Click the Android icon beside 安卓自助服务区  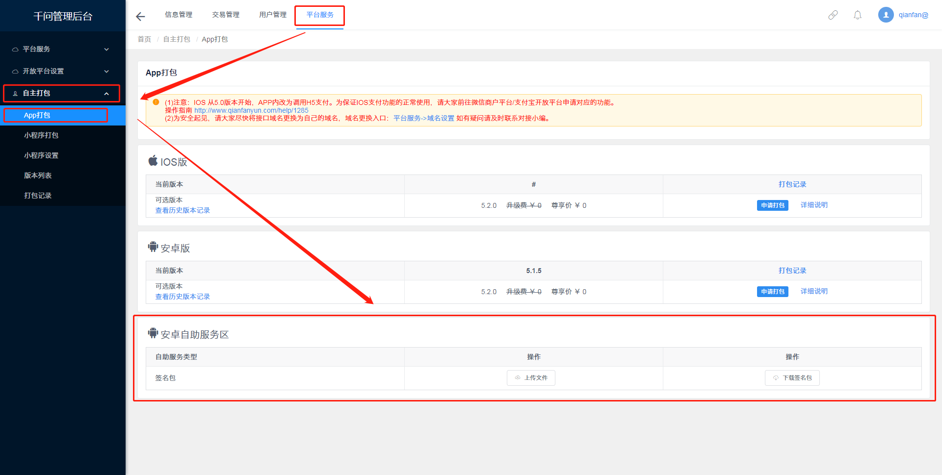click(153, 333)
